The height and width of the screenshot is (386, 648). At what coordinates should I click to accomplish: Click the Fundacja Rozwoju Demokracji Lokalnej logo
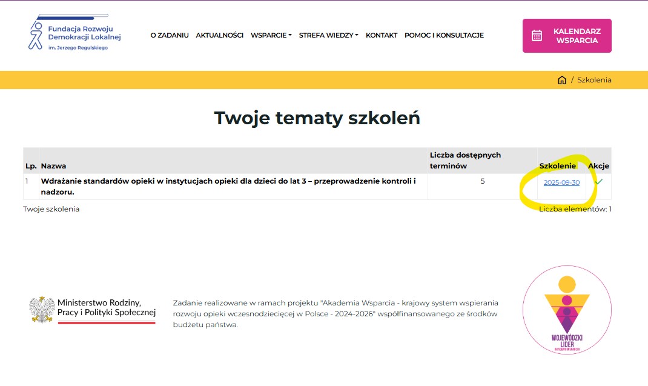pyautogui.click(x=75, y=34)
